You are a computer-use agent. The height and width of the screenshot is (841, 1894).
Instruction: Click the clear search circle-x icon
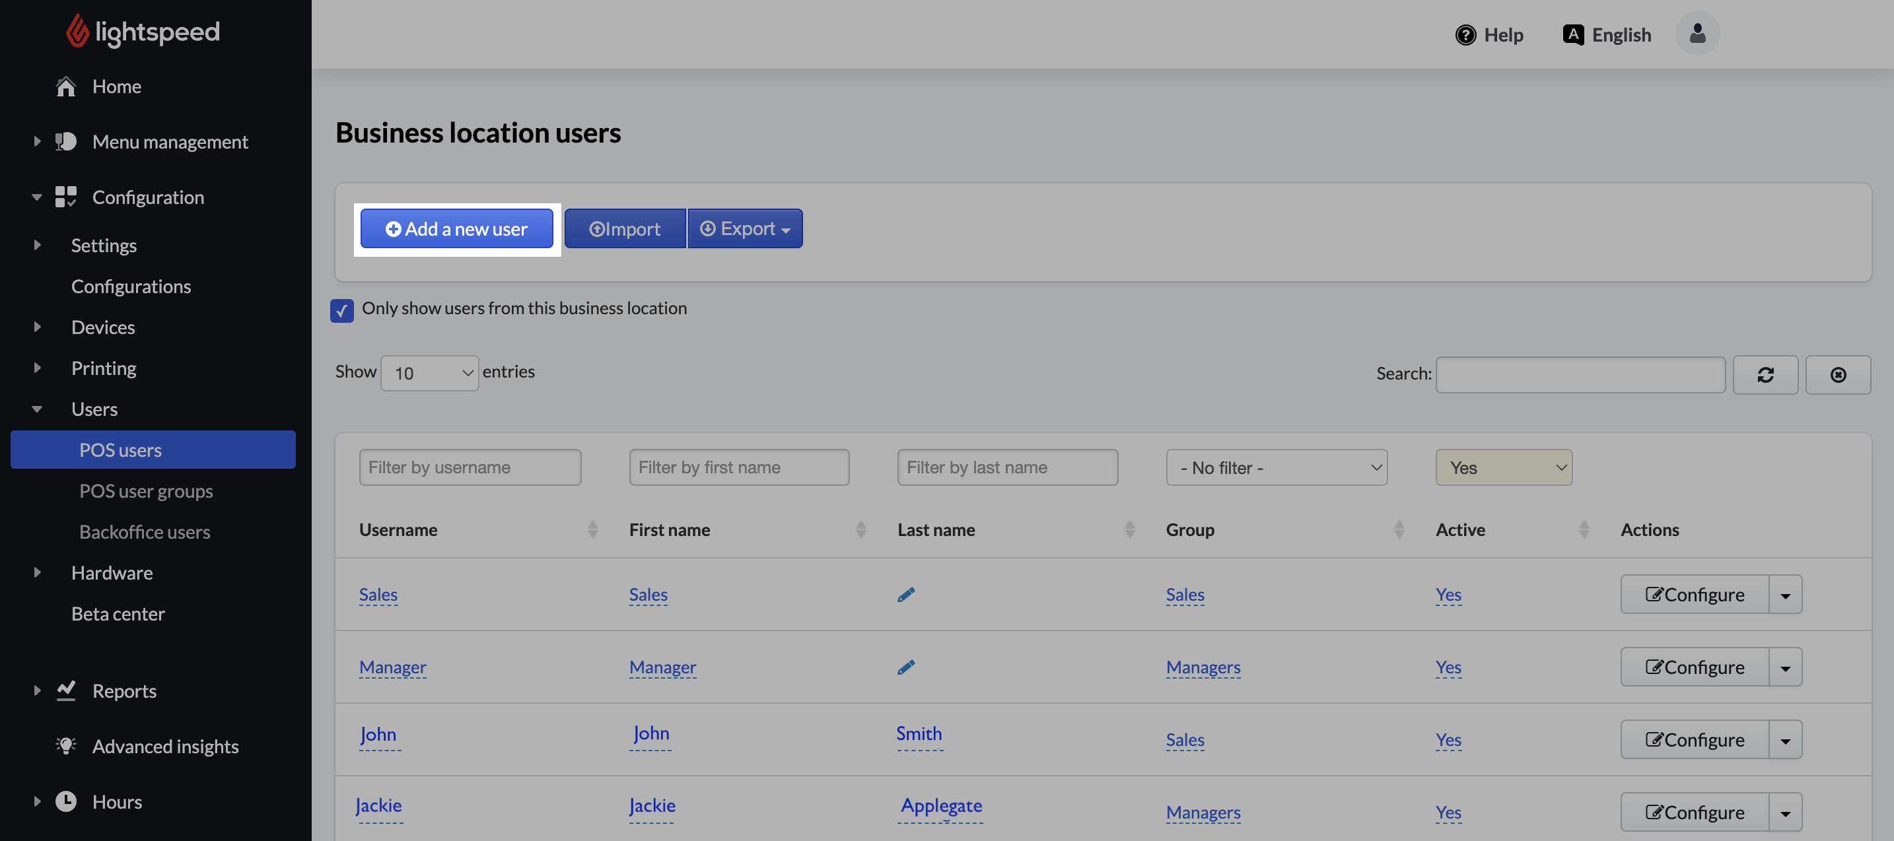(x=1837, y=375)
